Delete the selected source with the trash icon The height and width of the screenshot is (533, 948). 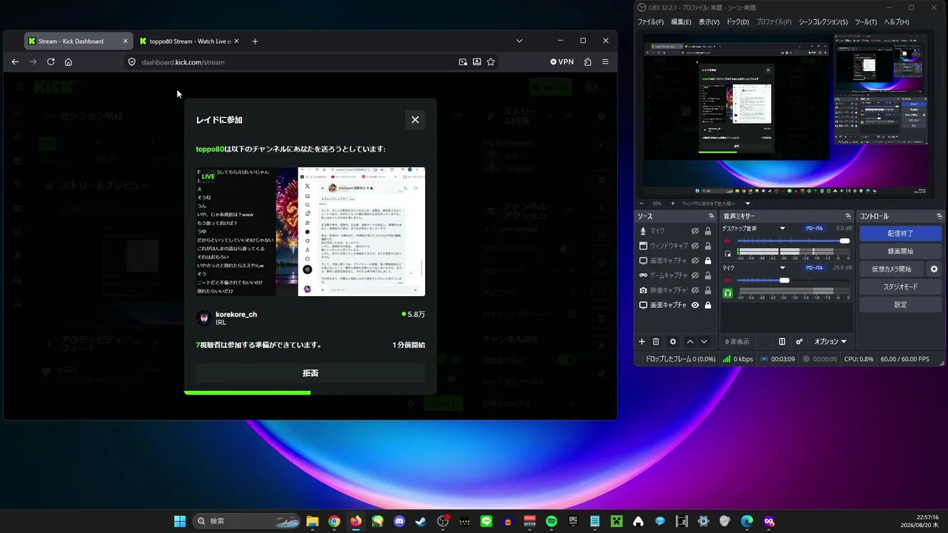(x=655, y=342)
